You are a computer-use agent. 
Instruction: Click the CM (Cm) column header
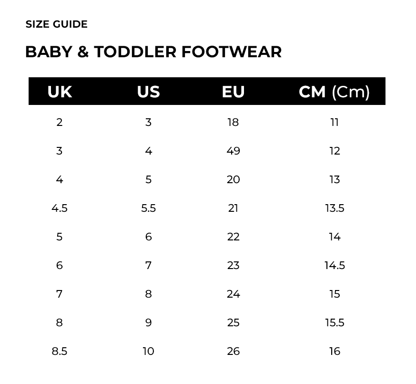pyautogui.click(x=334, y=92)
